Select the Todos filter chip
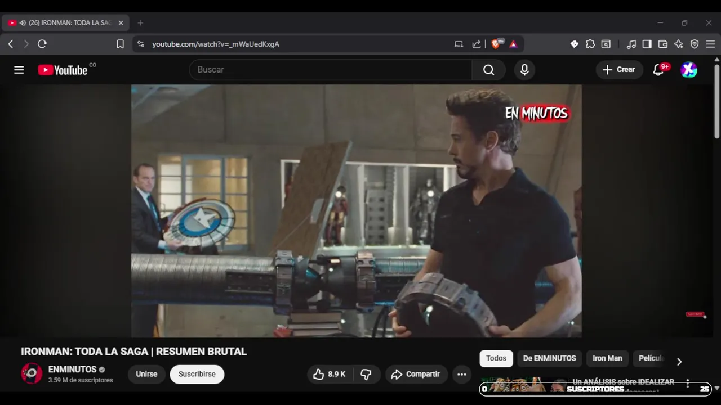The width and height of the screenshot is (721, 405). (496, 358)
